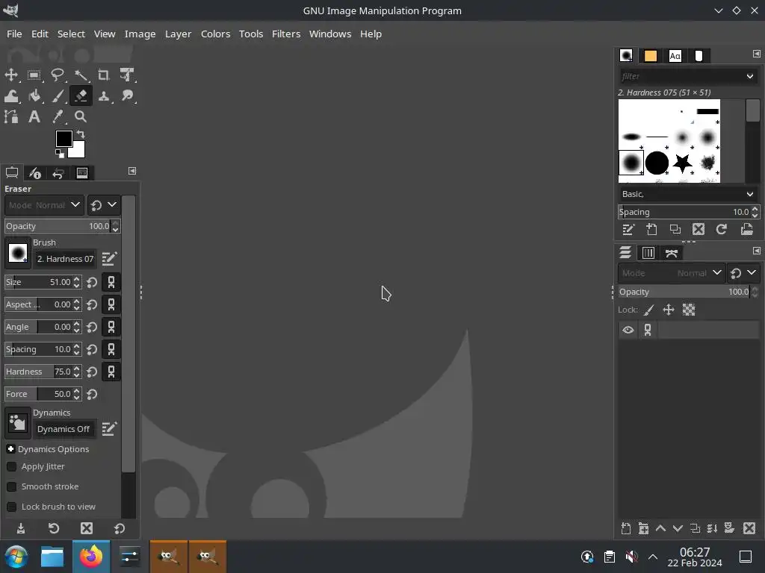Edit the Dynamics Off setting
The image size is (765, 573).
(109, 429)
